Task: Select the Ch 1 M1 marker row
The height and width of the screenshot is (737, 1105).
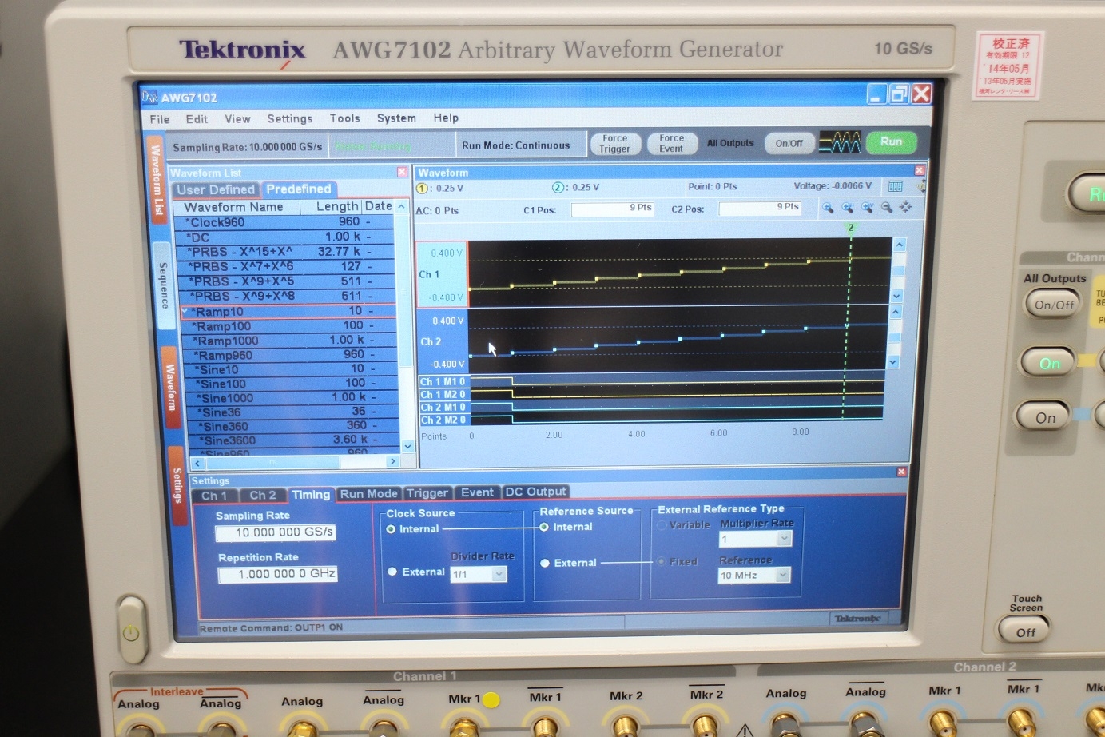Action: pos(443,382)
